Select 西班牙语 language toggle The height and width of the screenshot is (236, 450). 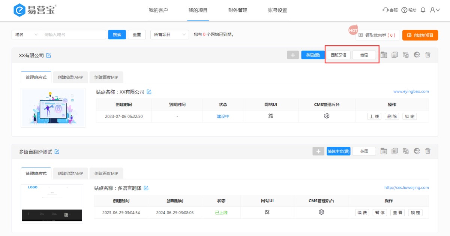(x=339, y=55)
